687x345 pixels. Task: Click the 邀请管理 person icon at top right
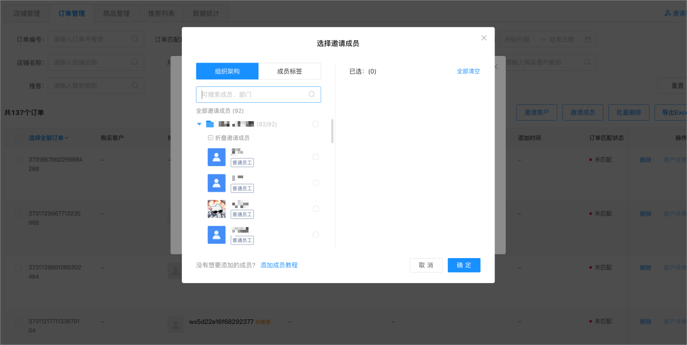(667, 12)
